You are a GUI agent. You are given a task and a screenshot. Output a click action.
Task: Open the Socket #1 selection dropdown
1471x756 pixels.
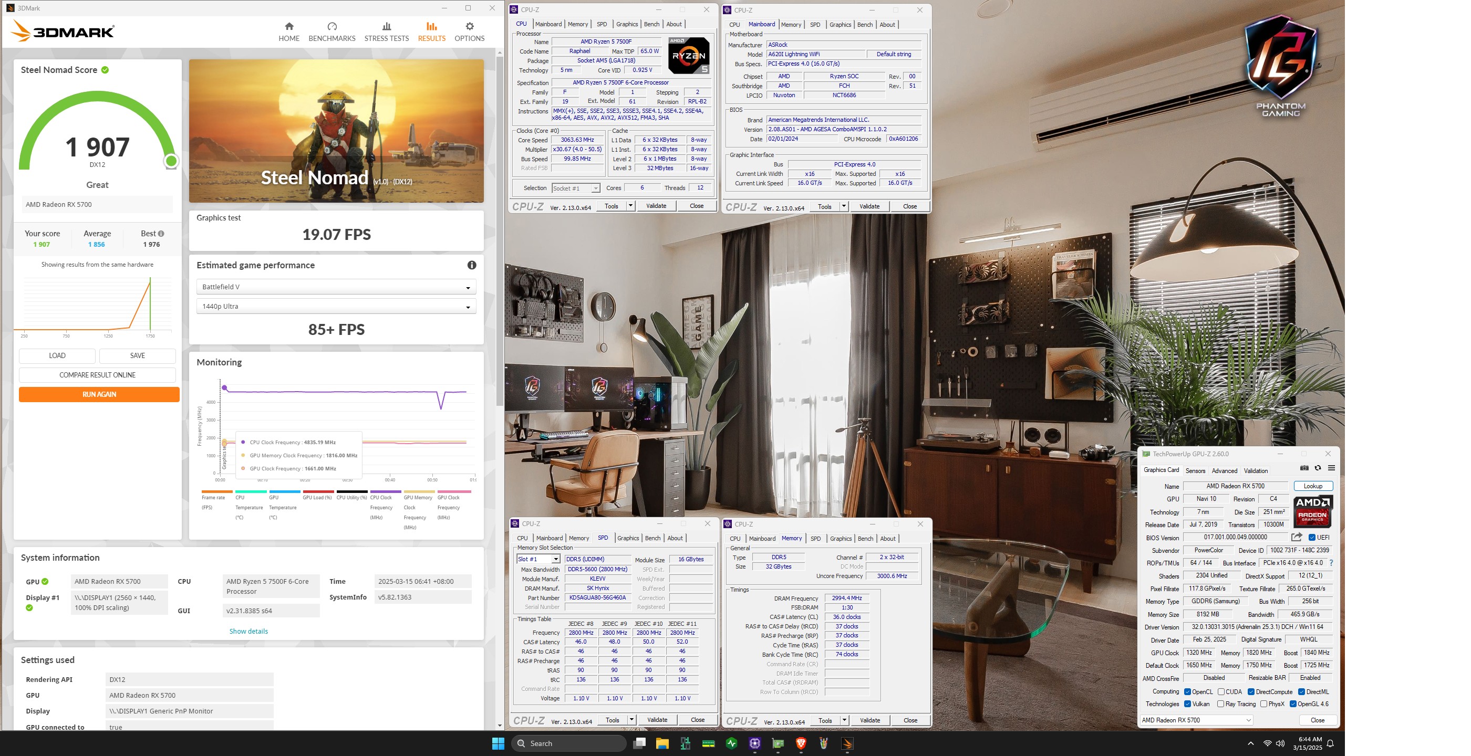pyautogui.click(x=576, y=188)
